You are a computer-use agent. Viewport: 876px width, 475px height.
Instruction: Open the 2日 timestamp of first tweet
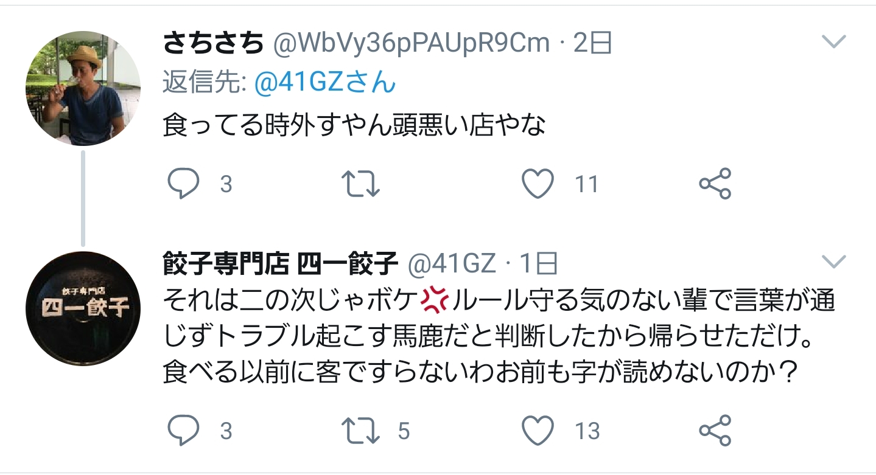coord(592,43)
